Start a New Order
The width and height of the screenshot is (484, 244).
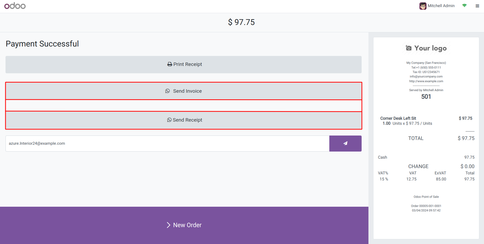click(x=184, y=225)
